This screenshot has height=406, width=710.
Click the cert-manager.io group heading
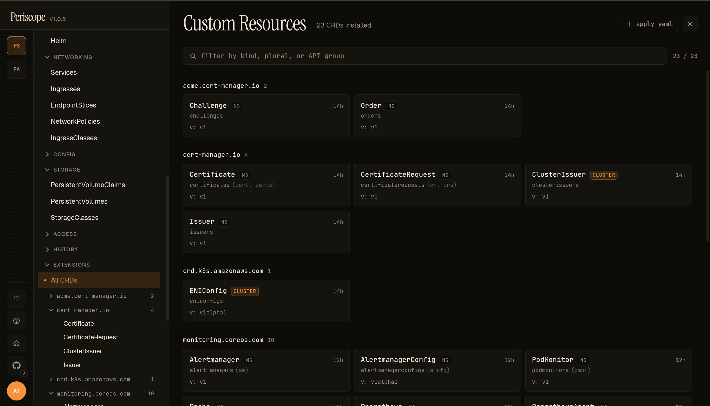click(211, 155)
